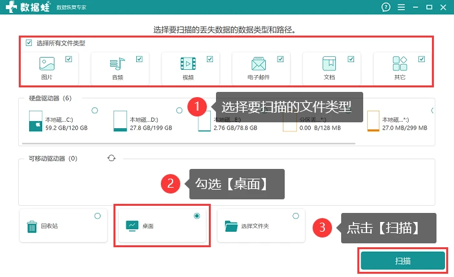Select the 桌面 desktop radio button
Screen dimensions: 454x277
pos(197,216)
